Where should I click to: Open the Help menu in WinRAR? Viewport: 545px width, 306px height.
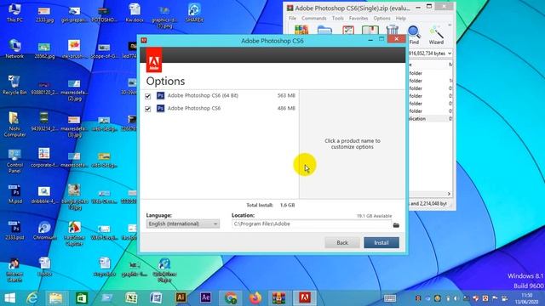pyautogui.click(x=400, y=18)
